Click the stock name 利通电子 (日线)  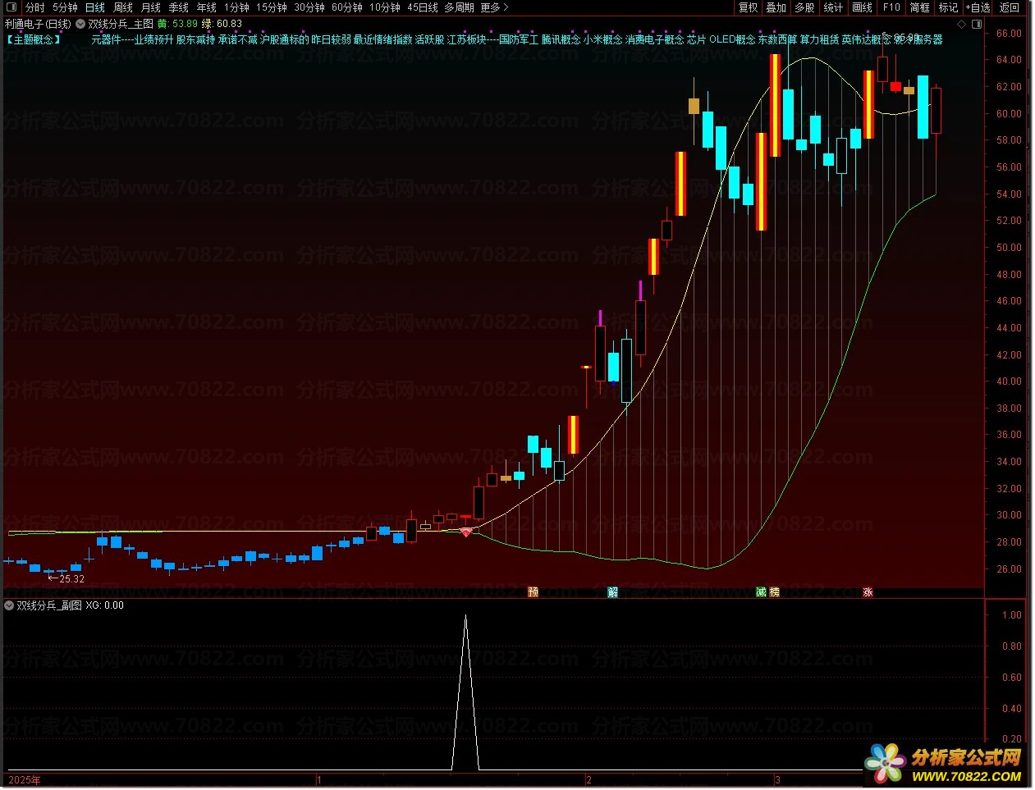click(x=38, y=24)
